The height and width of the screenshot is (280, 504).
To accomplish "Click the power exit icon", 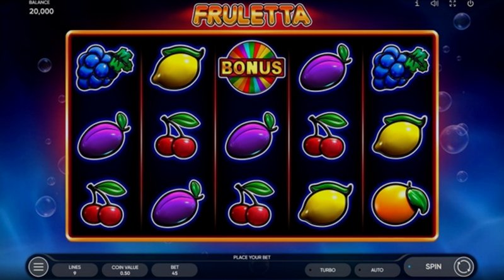I will click(x=470, y=4).
